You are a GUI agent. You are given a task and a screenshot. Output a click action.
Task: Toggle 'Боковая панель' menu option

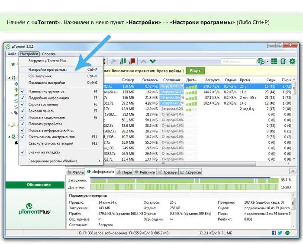[x=61, y=111]
